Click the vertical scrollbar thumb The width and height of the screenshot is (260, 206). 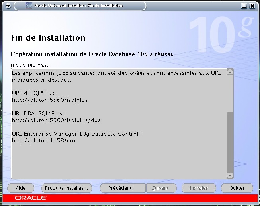point(230,93)
